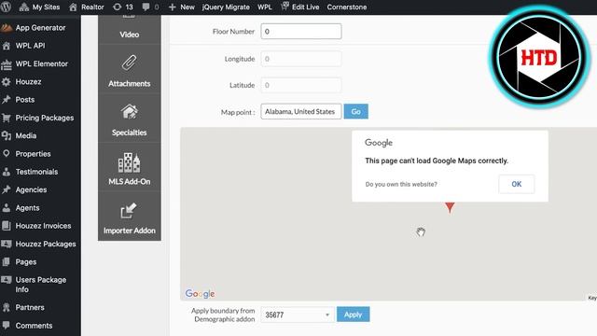
Task: Open My Sites in admin bar
Action: tap(39, 7)
